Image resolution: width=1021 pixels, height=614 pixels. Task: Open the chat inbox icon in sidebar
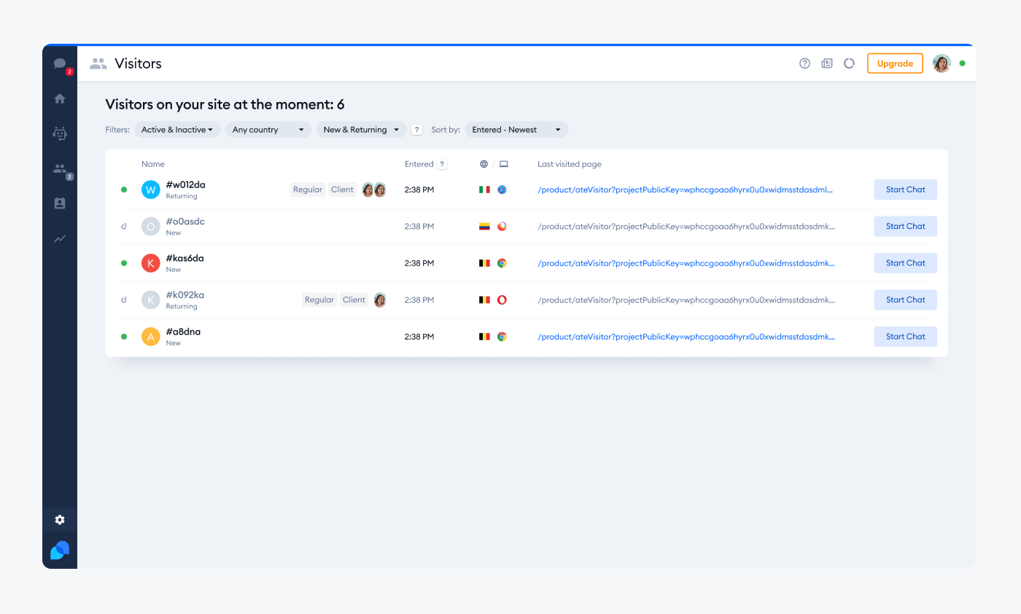click(60, 63)
